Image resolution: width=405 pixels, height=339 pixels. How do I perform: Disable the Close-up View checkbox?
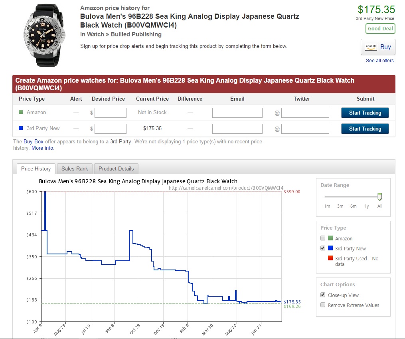(x=323, y=295)
